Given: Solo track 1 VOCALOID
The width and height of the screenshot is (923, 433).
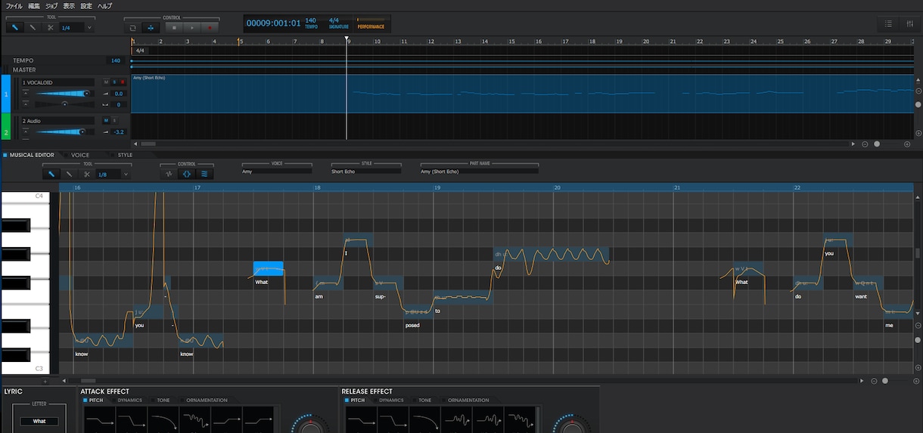Looking at the screenshot, I should click(114, 82).
